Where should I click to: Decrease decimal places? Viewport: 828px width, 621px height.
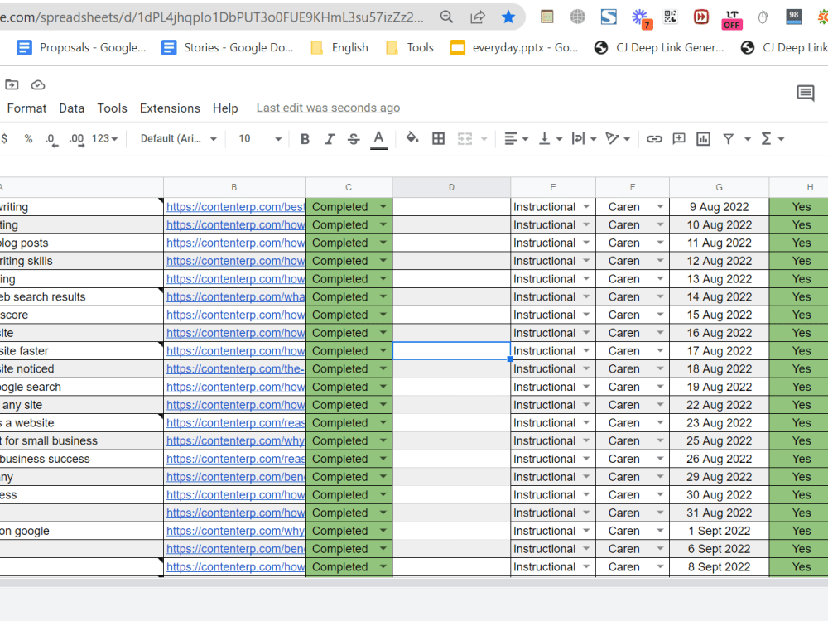click(51, 139)
